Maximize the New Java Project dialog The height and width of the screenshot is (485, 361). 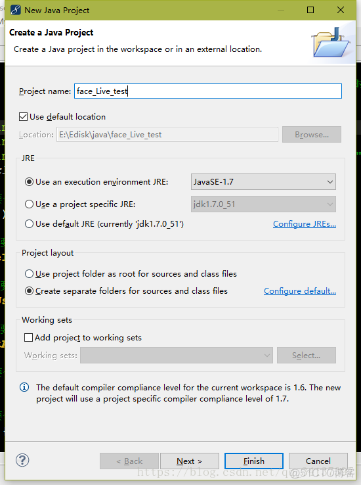(x=310, y=10)
